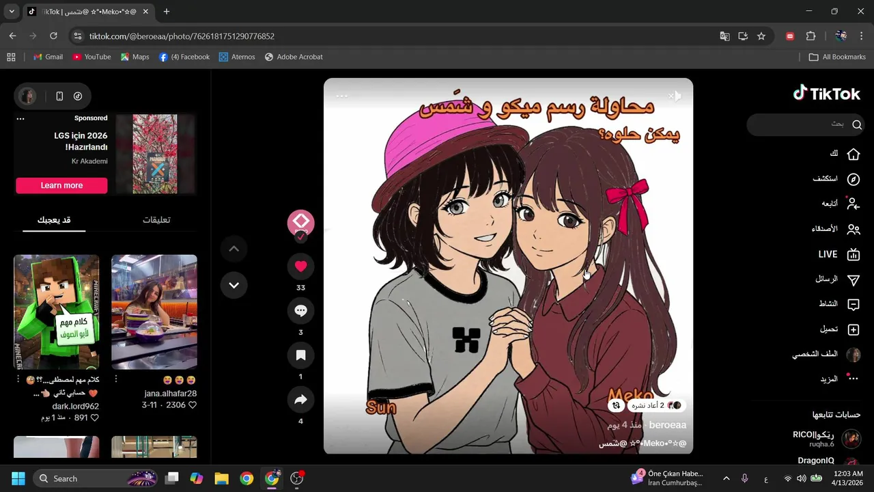Open the jana.alhafar28 username link
Image resolution: width=874 pixels, height=492 pixels.
[171, 394]
